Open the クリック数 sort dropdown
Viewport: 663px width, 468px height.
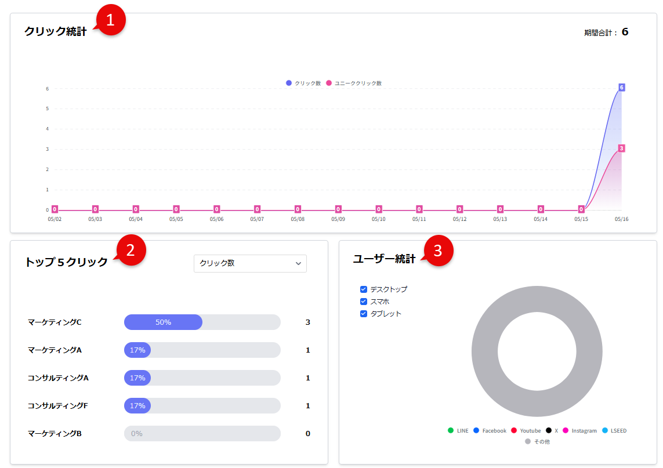click(x=249, y=263)
